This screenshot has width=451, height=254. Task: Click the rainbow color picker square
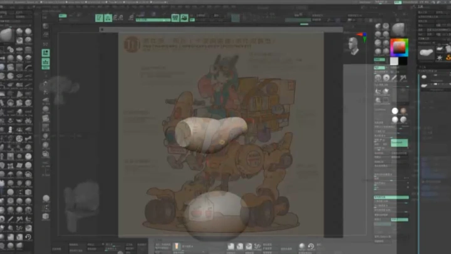399,47
